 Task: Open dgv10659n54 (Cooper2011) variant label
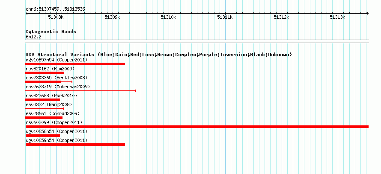click(x=57, y=140)
